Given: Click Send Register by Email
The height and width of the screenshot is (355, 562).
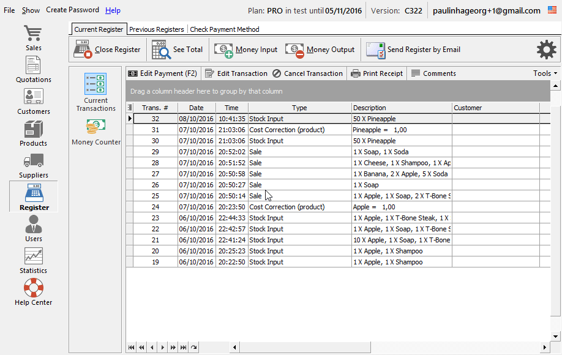Looking at the screenshot, I should point(413,50).
